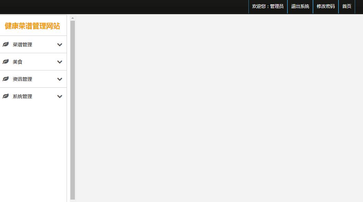
Task: Expand the 系统管理 chevron arrow
Action: point(60,96)
